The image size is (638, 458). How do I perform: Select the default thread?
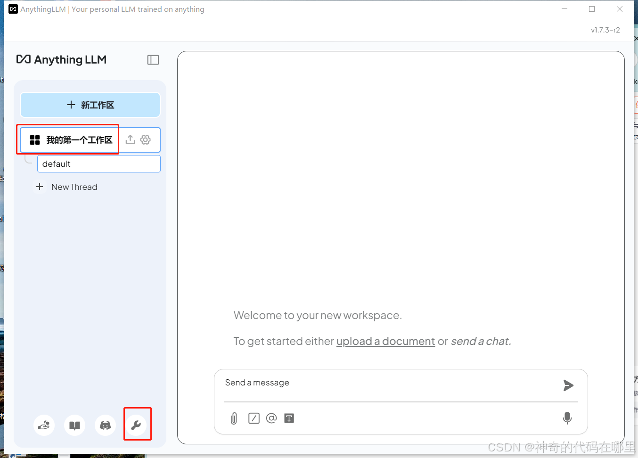(x=99, y=164)
